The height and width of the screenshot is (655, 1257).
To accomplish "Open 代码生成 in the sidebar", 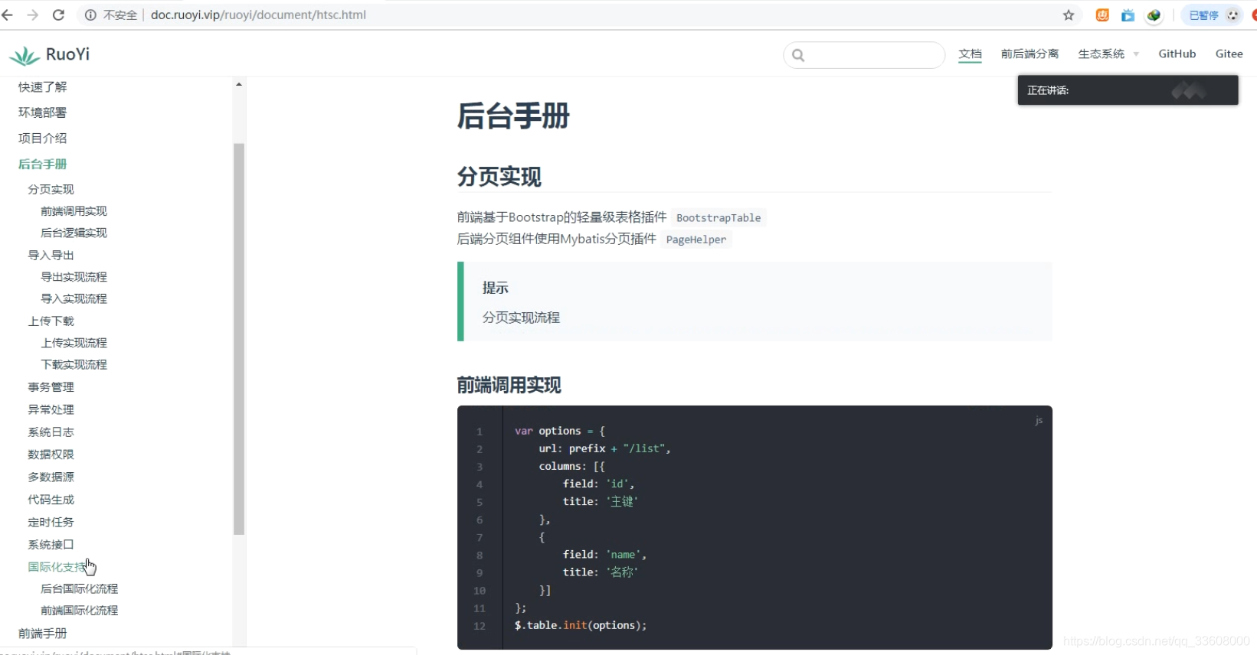I will (51, 500).
